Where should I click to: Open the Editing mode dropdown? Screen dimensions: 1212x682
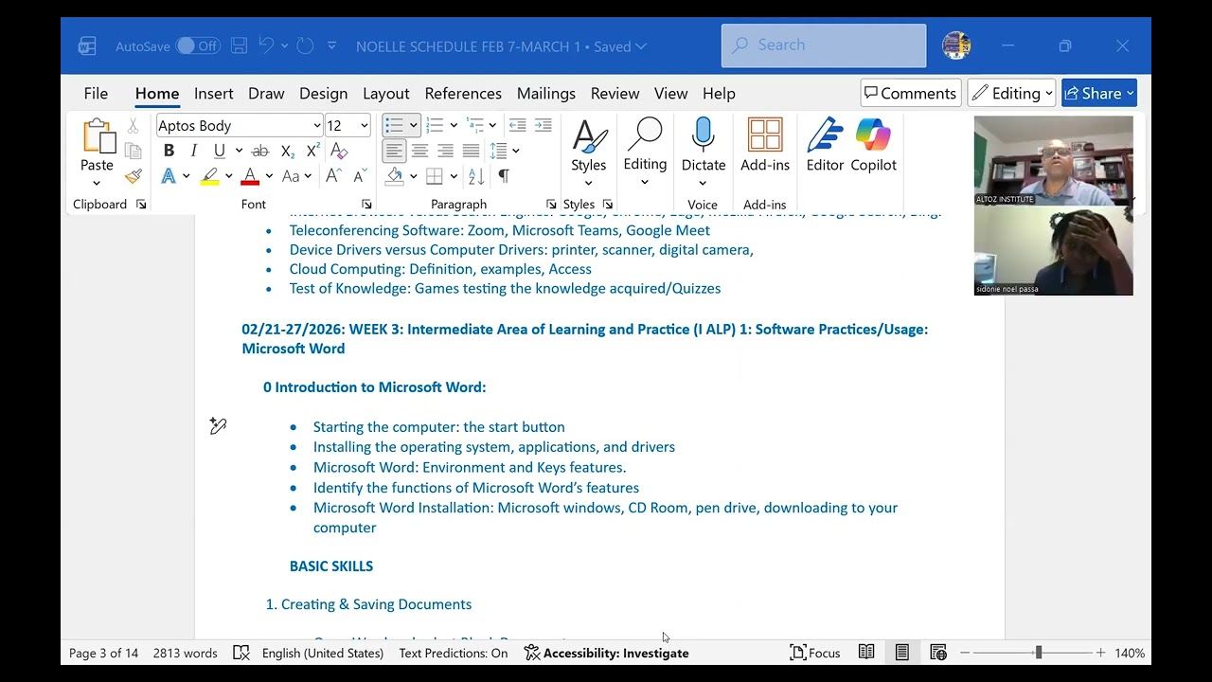click(x=1012, y=93)
